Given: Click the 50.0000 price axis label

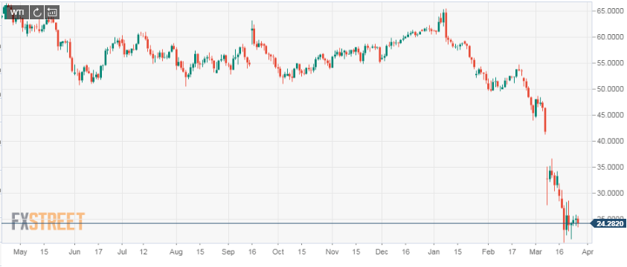Looking at the screenshot, I should (609, 89).
